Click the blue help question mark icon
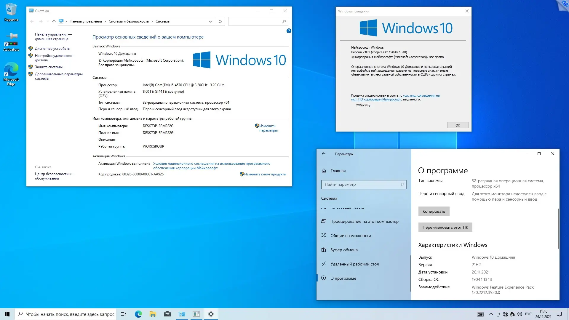Viewport: 569px width, 320px height. (289, 31)
